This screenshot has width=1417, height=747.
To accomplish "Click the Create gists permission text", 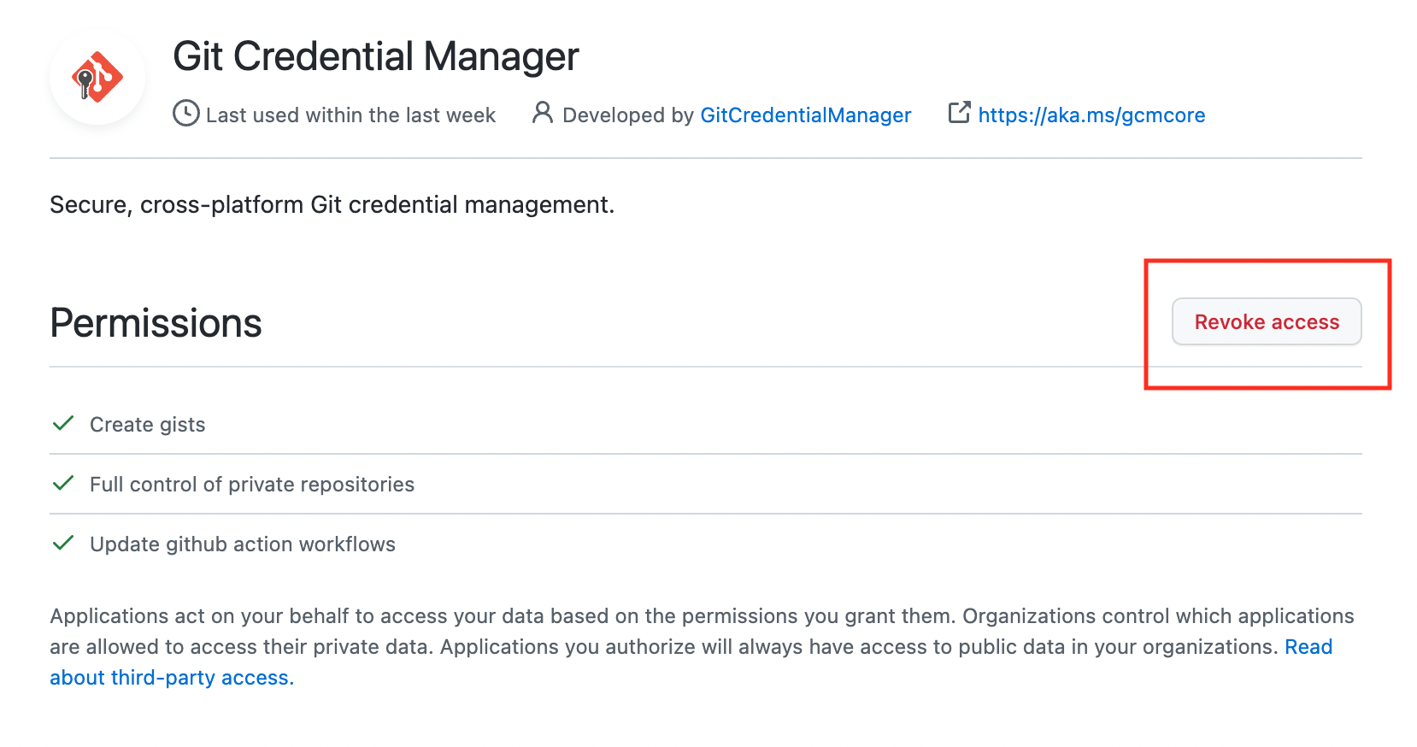I will [x=148, y=425].
